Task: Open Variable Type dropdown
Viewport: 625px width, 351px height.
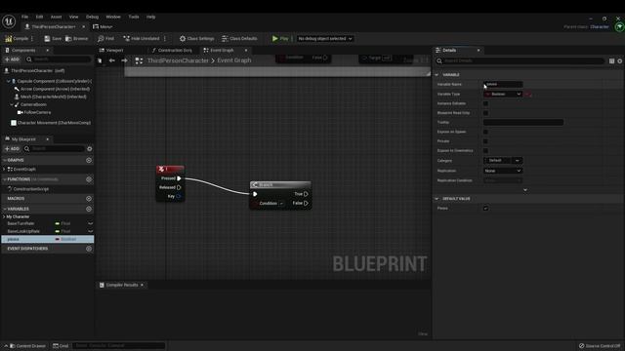Action: tap(503, 95)
